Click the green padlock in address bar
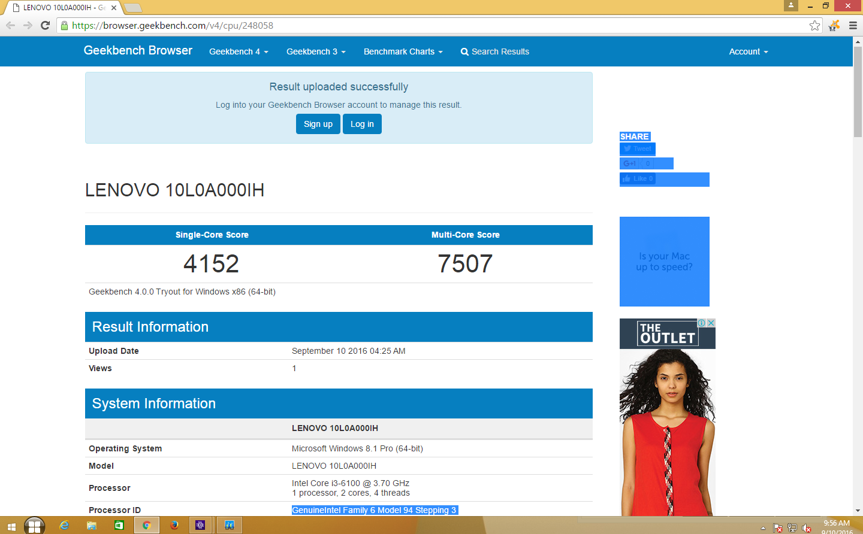Image resolution: width=863 pixels, height=534 pixels. (65, 25)
